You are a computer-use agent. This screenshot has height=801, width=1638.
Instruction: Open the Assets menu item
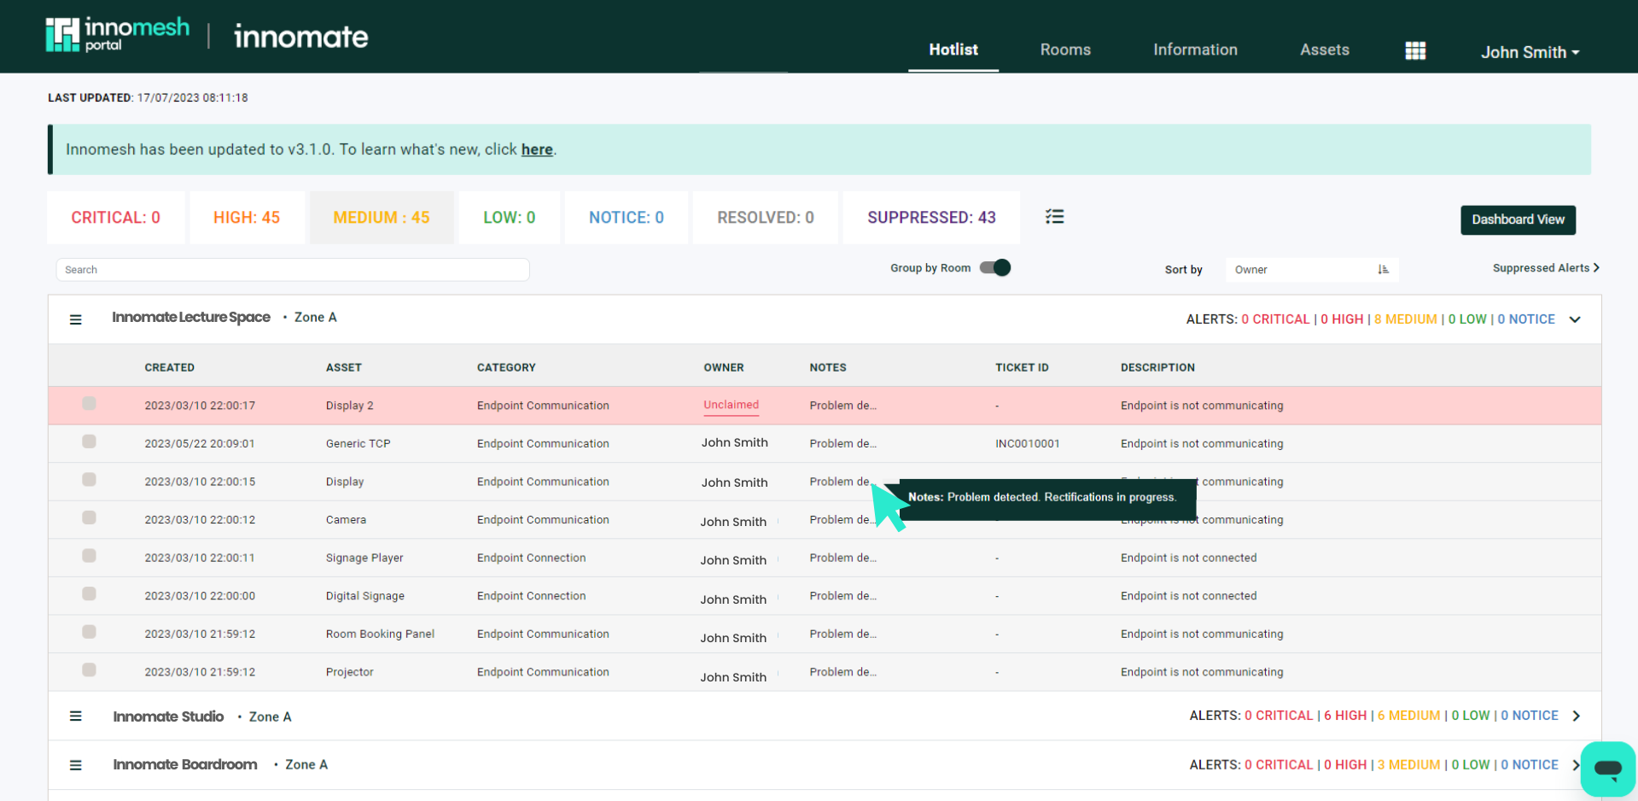click(1324, 50)
